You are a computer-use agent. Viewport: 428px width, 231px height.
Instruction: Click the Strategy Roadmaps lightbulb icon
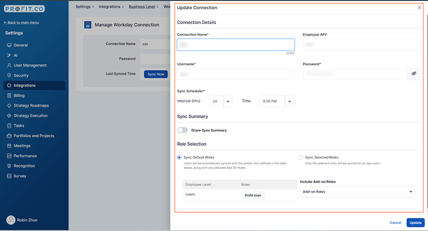tap(9, 105)
